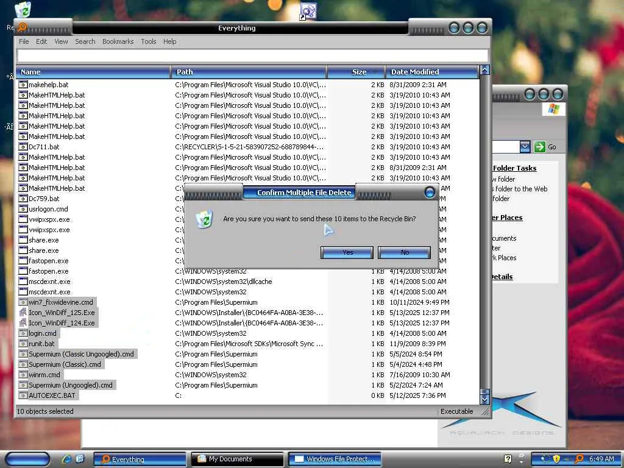The width and height of the screenshot is (624, 468).
Task: Click the Everything magnifier icon in title bar
Action: 23,27
